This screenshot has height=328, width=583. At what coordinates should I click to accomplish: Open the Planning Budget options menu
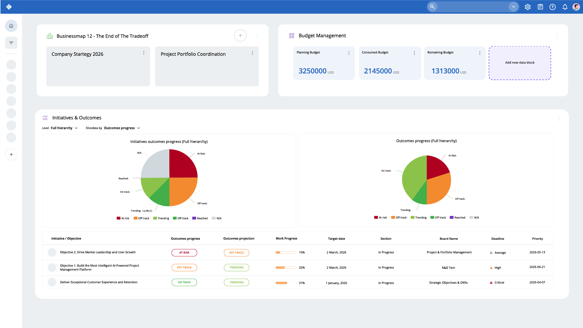[x=349, y=52]
